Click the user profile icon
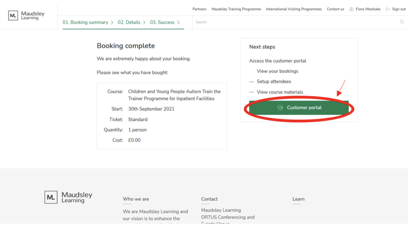 (351, 9)
